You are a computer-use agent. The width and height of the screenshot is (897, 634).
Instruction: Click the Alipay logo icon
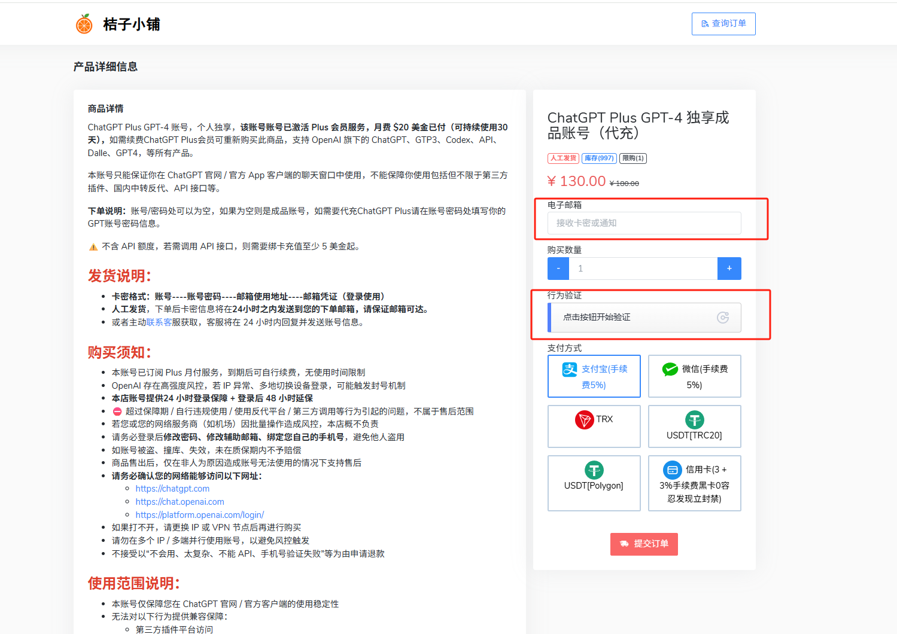click(570, 370)
